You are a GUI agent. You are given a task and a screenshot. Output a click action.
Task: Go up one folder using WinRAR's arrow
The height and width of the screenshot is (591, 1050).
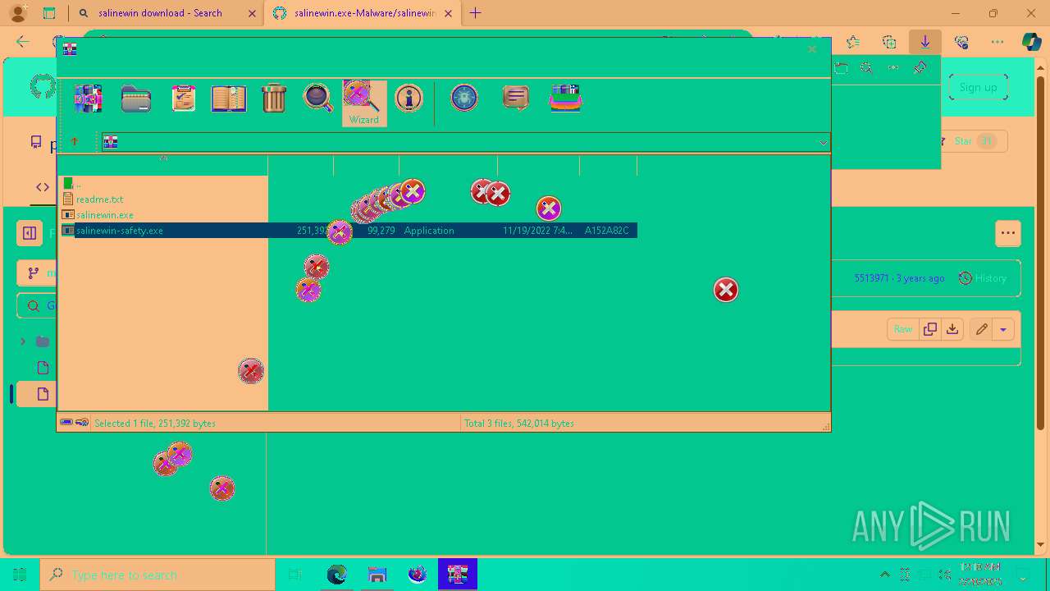click(75, 142)
